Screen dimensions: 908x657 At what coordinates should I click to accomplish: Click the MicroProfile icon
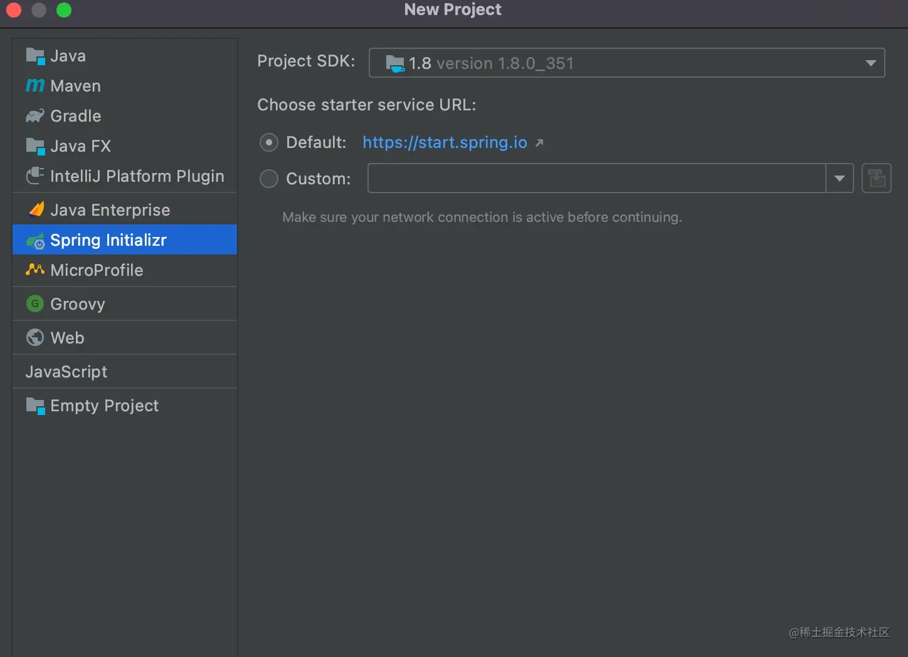coord(35,270)
